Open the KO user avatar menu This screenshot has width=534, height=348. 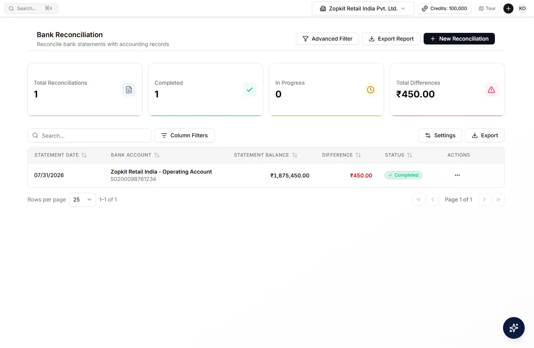[522, 9]
